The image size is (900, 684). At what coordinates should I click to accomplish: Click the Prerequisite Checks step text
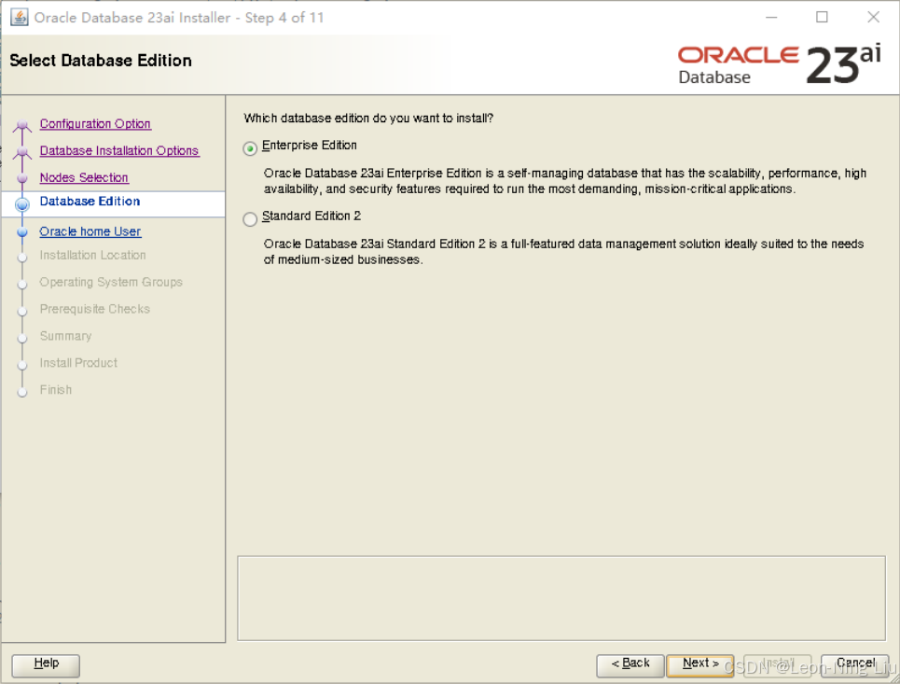[x=95, y=309]
